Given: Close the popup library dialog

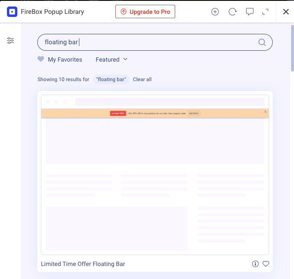Looking at the screenshot, I should (286, 12).
